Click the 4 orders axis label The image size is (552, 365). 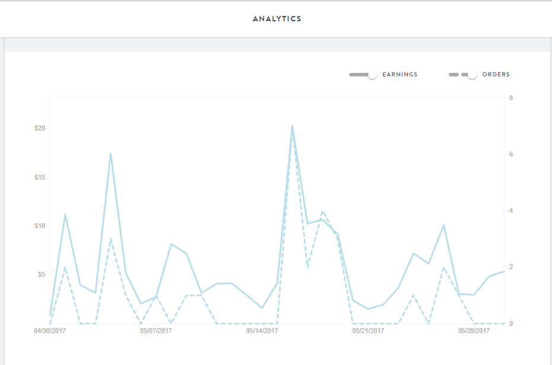[x=511, y=210]
